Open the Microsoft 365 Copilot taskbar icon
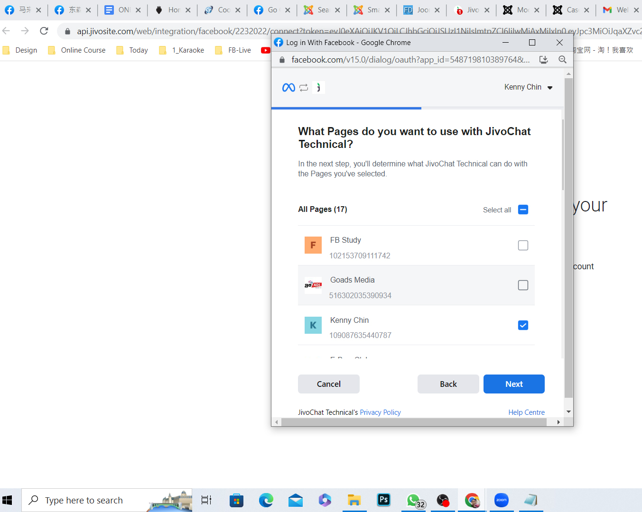Screen dimensions: 642x512 pyautogui.click(x=325, y=500)
